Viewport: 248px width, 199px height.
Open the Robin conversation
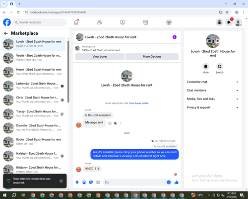[33, 142]
